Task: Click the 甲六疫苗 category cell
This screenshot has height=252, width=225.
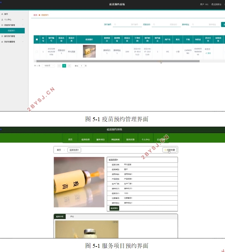Action: (x=71, y=52)
